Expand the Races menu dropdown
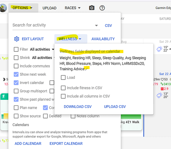 click(73, 8)
